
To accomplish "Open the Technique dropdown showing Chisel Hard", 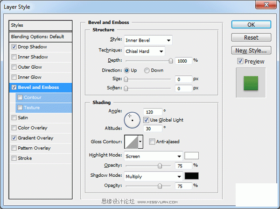I will [x=145, y=51].
